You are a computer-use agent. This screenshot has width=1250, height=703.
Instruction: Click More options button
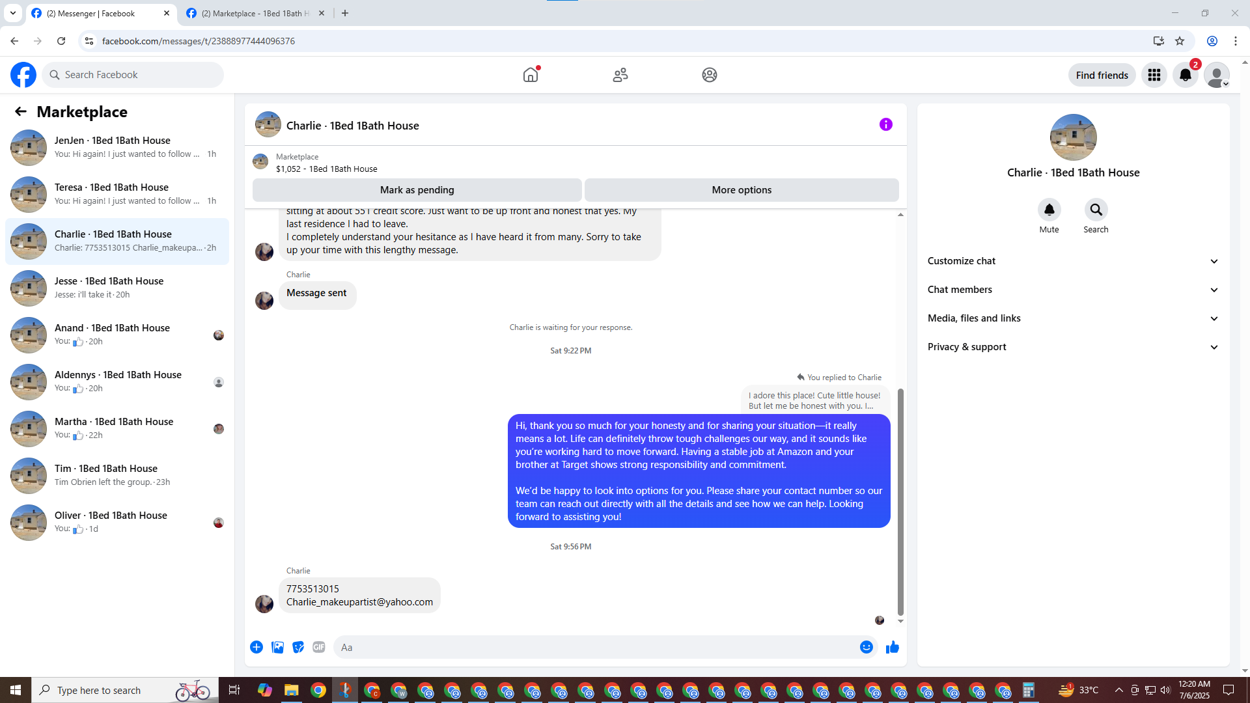(x=741, y=190)
